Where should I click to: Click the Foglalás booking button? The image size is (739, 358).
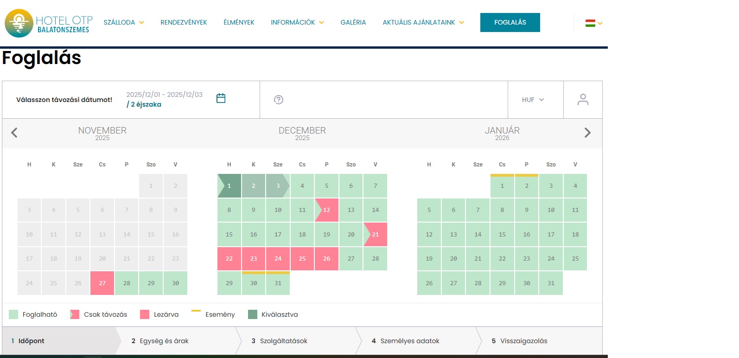point(510,22)
